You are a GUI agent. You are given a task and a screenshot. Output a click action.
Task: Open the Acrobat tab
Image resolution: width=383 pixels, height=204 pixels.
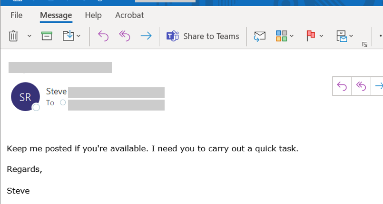point(129,15)
